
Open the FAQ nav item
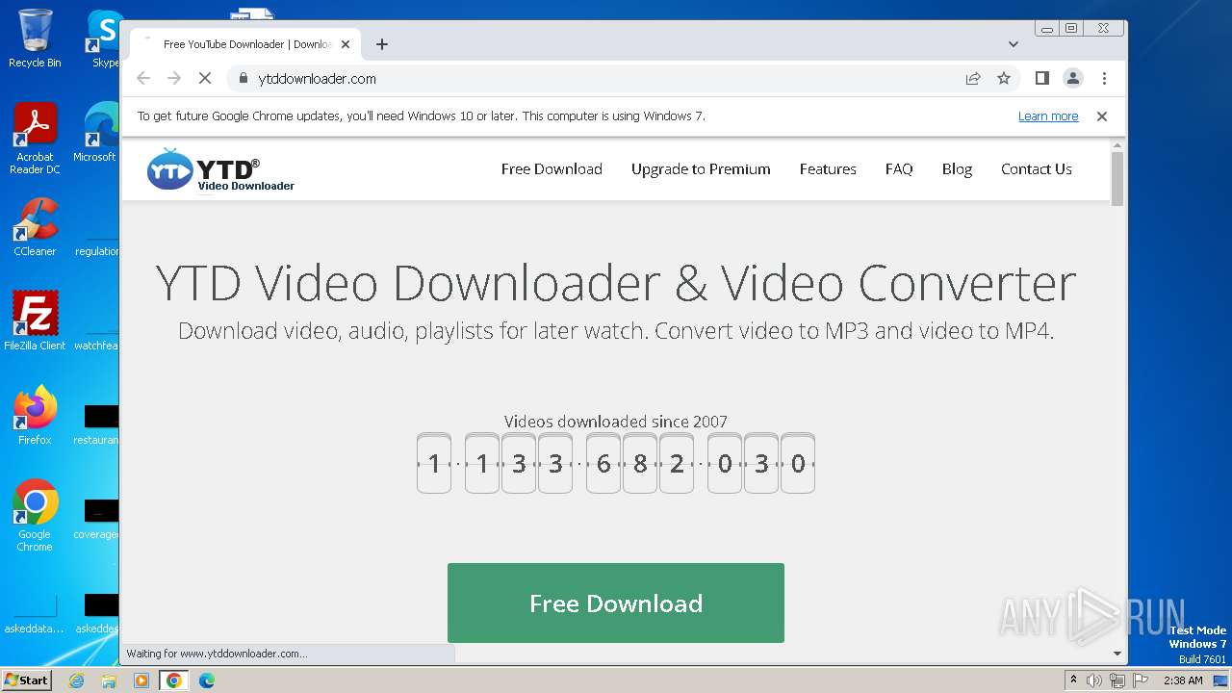[899, 168]
